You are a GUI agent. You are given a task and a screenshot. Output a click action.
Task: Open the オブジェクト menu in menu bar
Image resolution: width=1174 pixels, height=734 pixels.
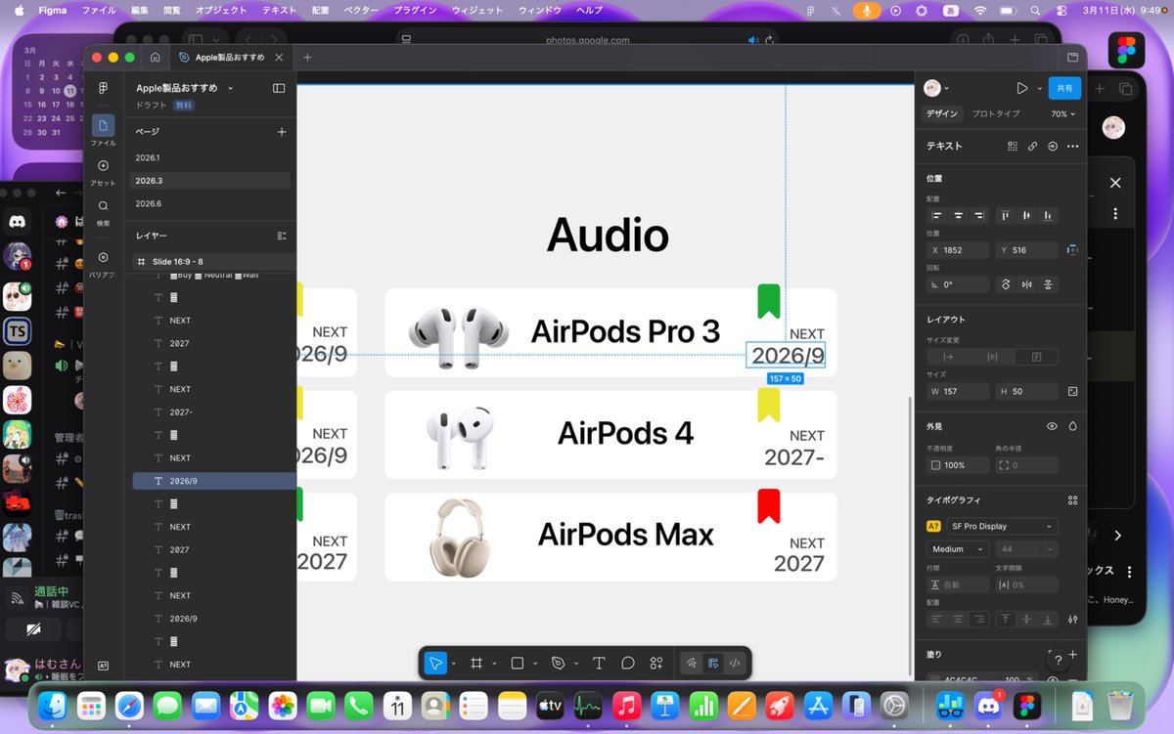click(220, 10)
